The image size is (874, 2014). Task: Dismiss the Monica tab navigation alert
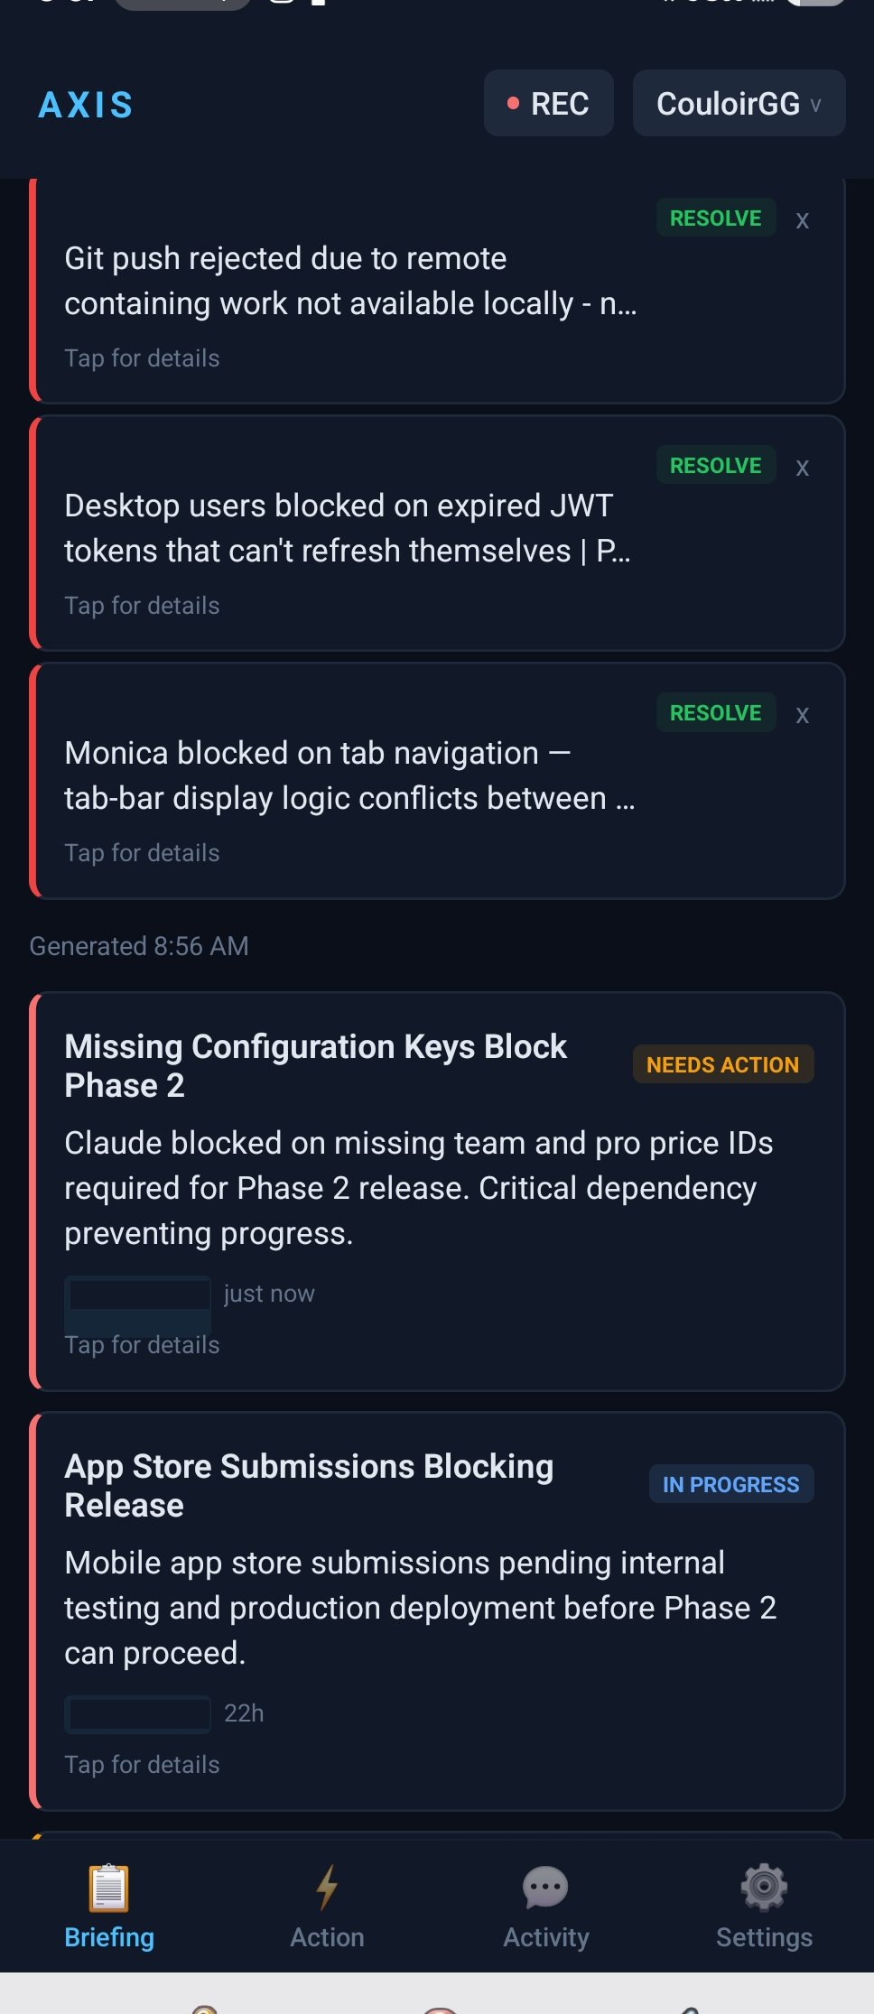click(x=802, y=716)
